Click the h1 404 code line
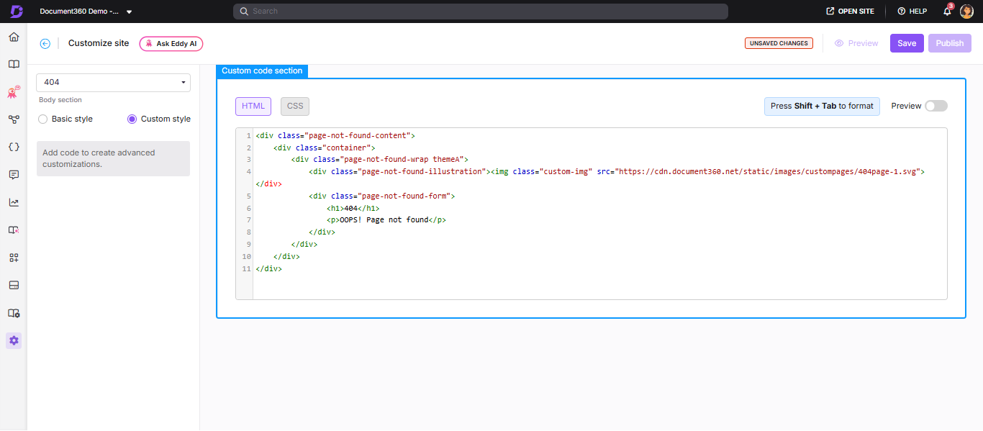The width and height of the screenshot is (983, 431). coord(353,208)
